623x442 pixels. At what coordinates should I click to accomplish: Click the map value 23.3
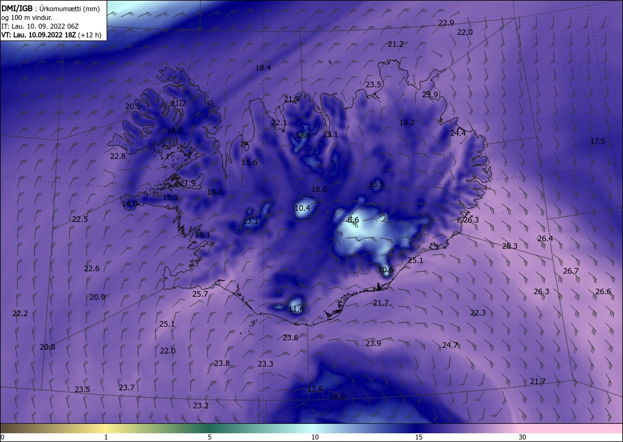tap(265, 363)
